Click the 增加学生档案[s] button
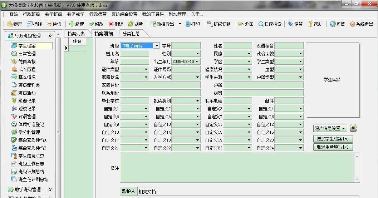 333,139
